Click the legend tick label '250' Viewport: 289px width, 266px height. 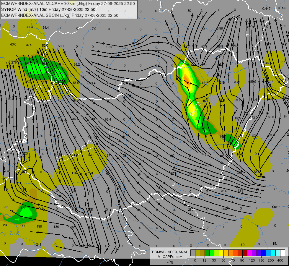coord(271,260)
